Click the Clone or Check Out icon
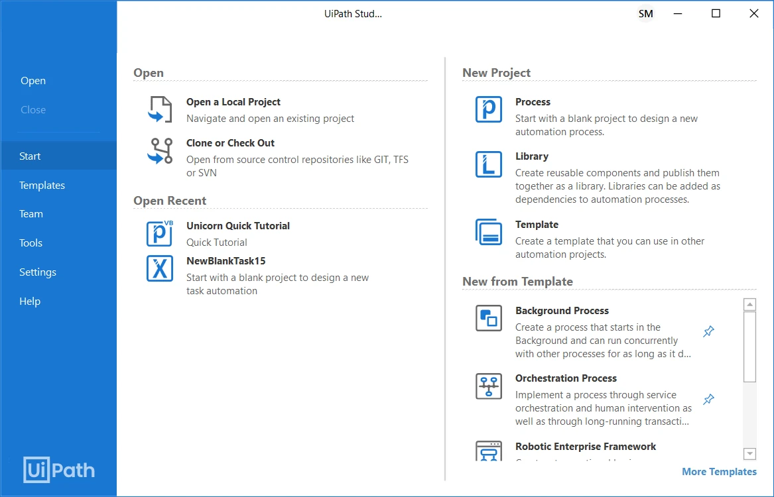Viewport: 774px width, 497px height. (160, 151)
